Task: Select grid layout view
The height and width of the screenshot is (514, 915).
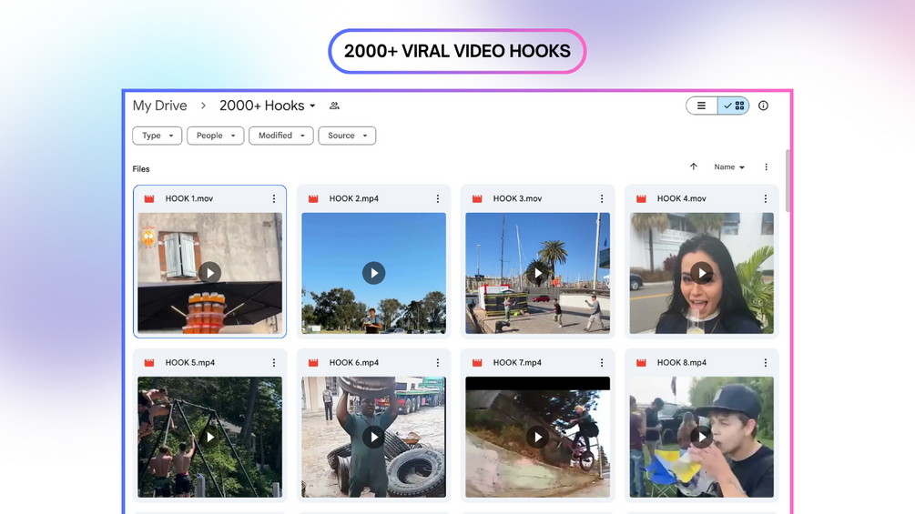Action: pos(734,106)
